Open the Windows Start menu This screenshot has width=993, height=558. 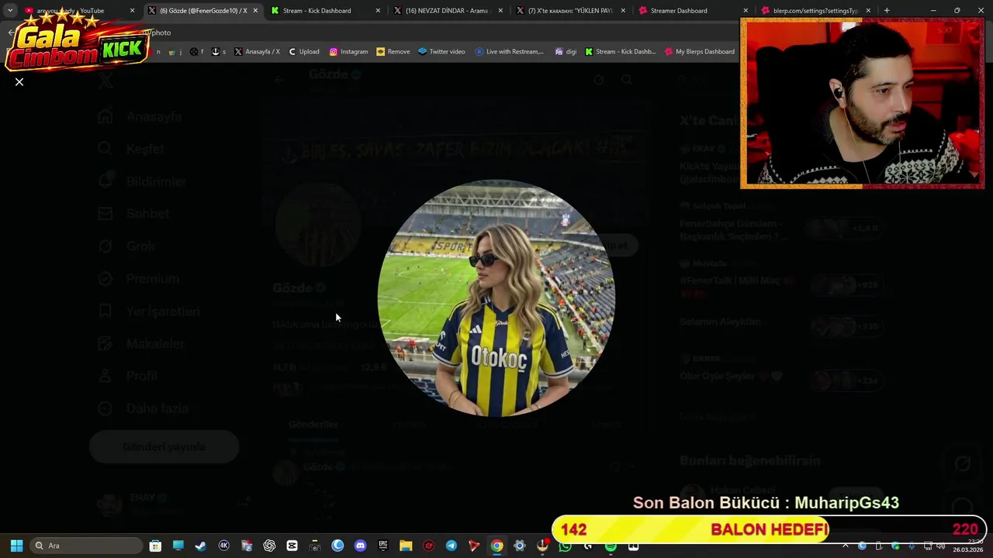point(16,546)
